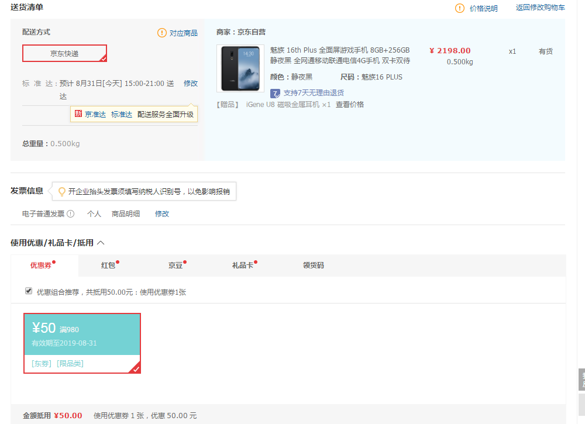
Task: Click the 配送服务全面升级 notice text
Action: click(166, 115)
